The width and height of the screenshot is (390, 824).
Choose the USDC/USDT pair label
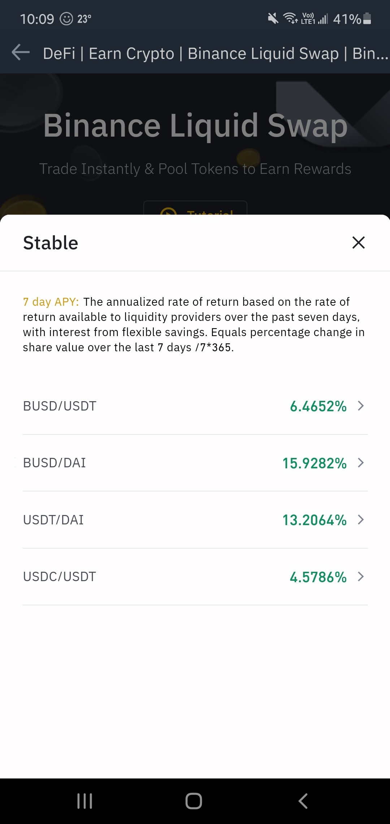click(60, 577)
